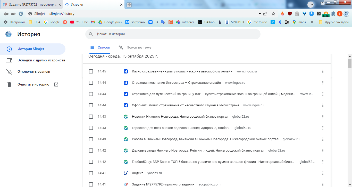
Task: Switch to the Поиск по теме tab
Action: (135, 48)
